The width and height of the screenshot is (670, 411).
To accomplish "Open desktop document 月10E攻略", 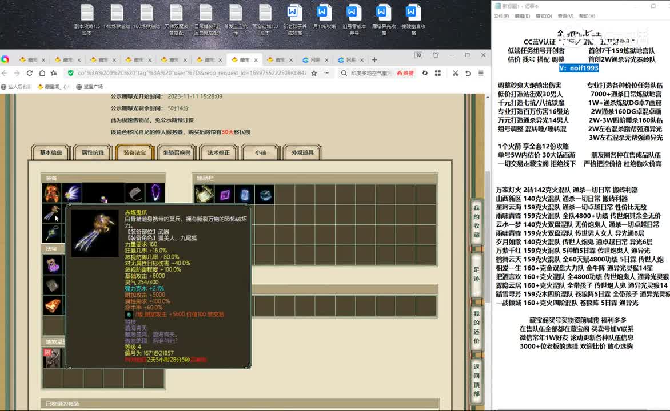I will [x=324, y=17].
